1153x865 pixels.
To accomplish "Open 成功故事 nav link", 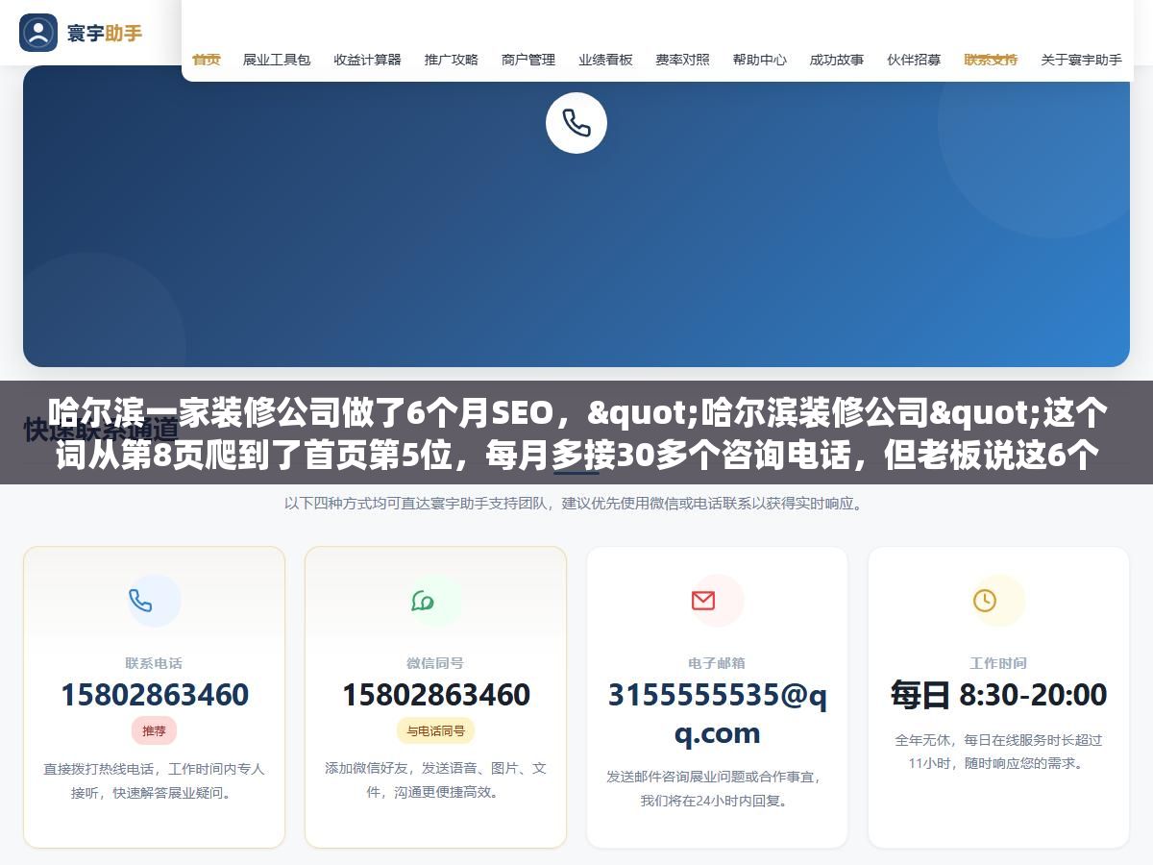I will 837,60.
